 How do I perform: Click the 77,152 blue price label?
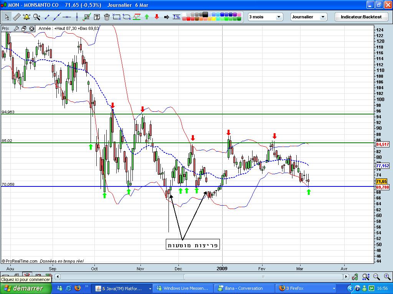pyautogui.click(x=383, y=165)
